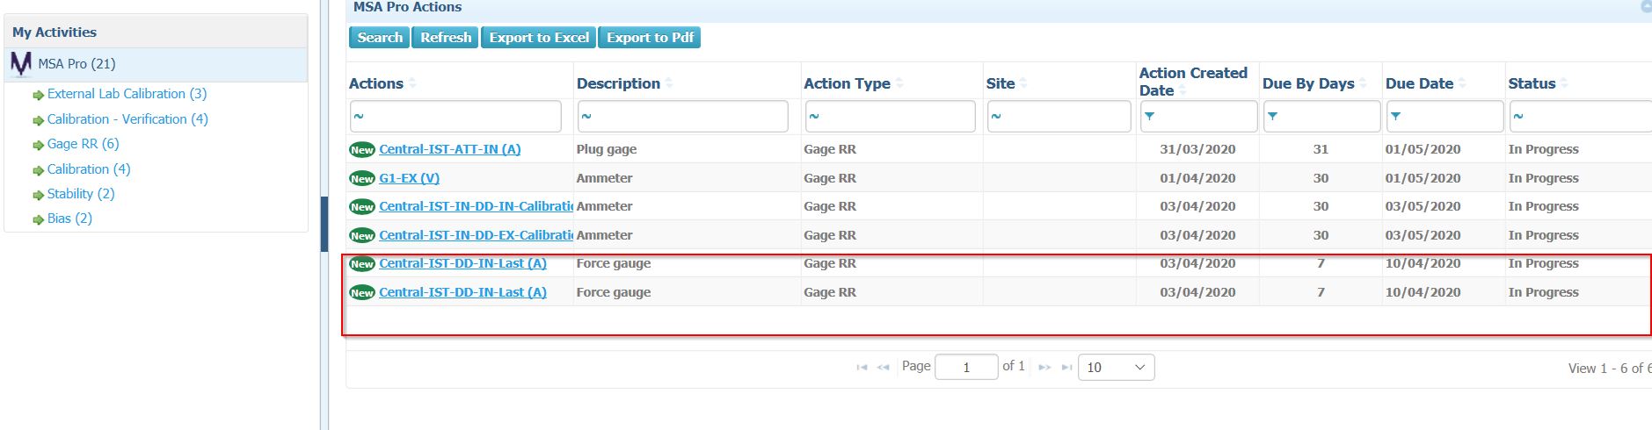Go to first page pager icon
1652x430 pixels.
(x=862, y=368)
